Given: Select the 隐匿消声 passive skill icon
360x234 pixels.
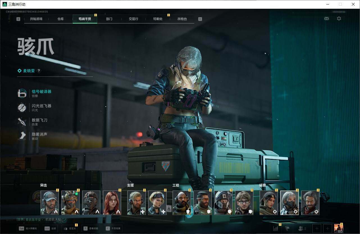Looking at the screenshot, I should (x=22, y=136).
